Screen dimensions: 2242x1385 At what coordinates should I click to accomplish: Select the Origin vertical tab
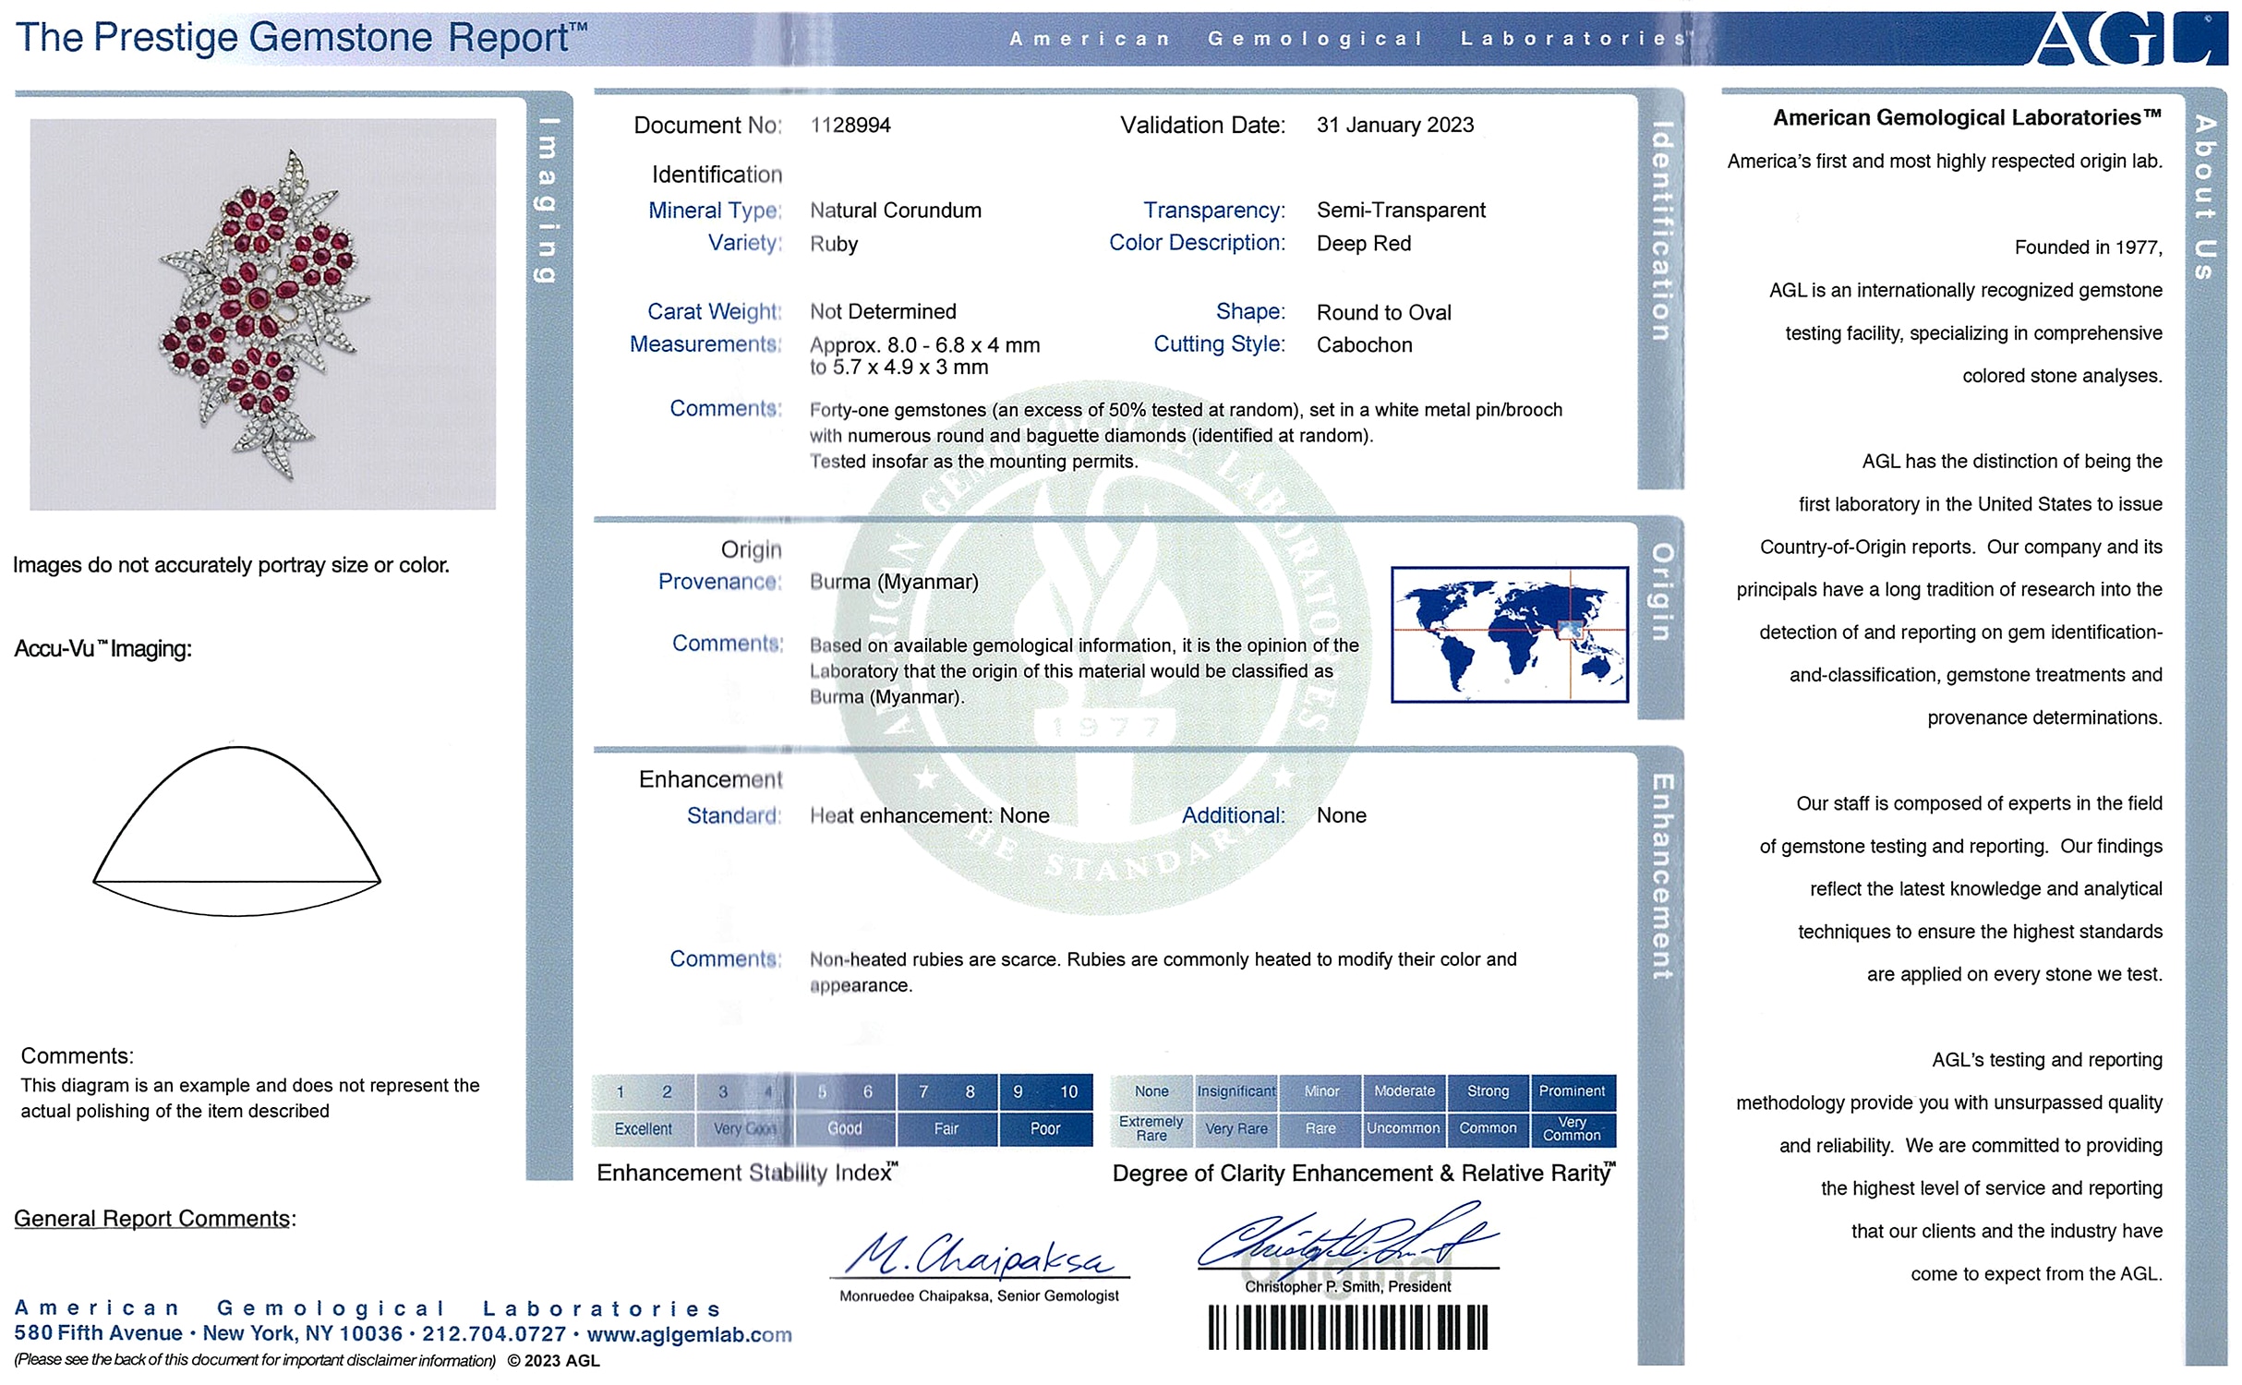1661,591
